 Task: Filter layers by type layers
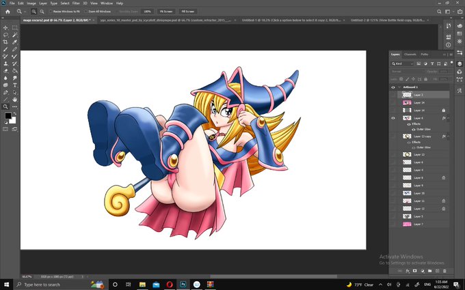coord(432,63)
